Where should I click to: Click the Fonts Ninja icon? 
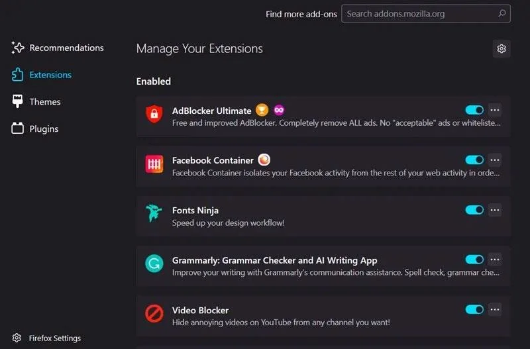(x=154, y=213)
